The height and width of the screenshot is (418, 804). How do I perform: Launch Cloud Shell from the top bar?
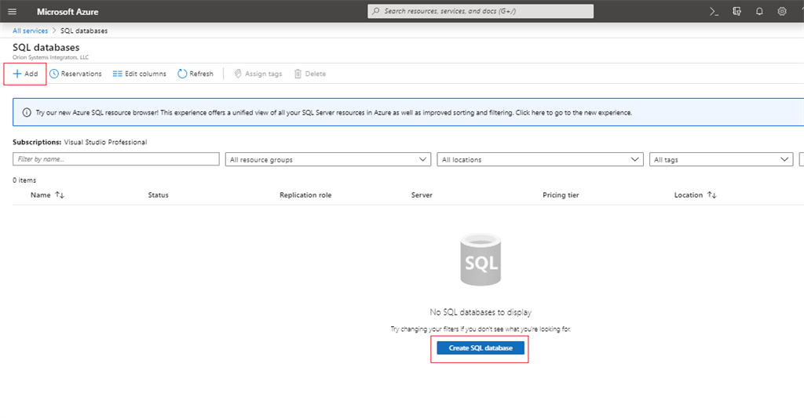pyautogui.click(x=714, y=12)
